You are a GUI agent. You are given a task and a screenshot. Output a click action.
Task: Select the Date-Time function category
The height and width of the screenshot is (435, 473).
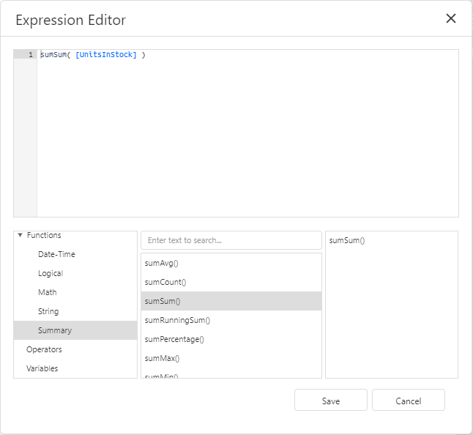point(56,254)
